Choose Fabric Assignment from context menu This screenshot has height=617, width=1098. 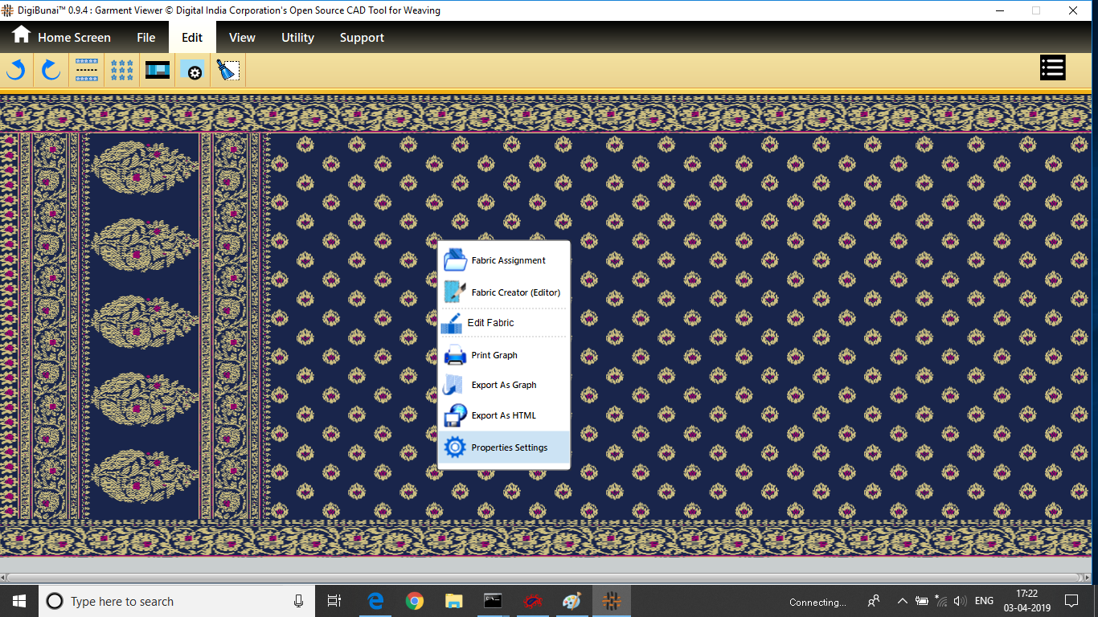point(507,260)
